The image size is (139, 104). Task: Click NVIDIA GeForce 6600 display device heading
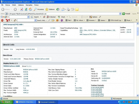click(12, 66)
